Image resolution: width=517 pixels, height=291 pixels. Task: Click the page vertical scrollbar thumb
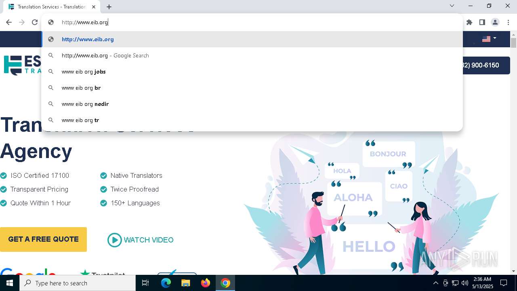[513, 43]
